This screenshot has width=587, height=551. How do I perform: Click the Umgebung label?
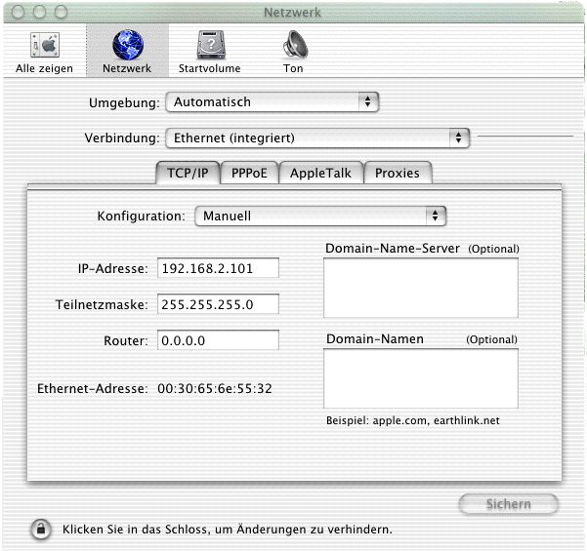tap(124, 102)
